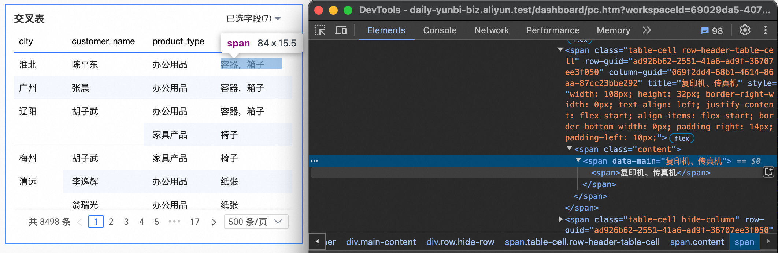778x253 pixels.
Task: Open the DevTools three-dot menu
Action: tap(765, 30)
